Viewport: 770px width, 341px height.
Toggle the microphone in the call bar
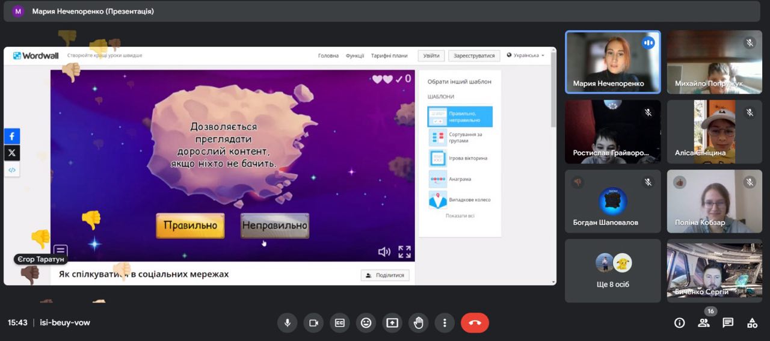pyautogui.click(x=287, y=323)
